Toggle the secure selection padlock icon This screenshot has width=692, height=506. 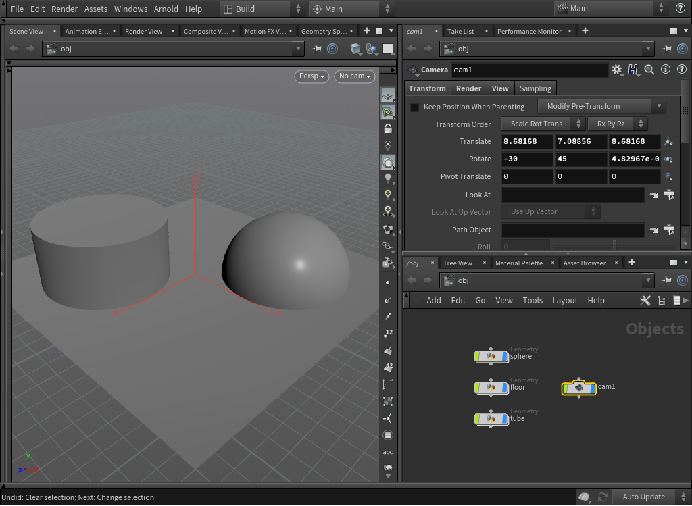(388, 127)
